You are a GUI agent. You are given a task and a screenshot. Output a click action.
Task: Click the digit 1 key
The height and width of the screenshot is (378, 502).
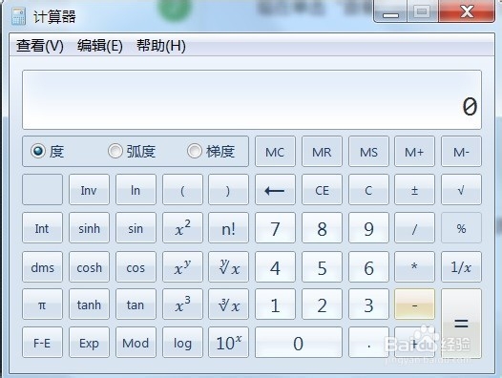(275, 304)
